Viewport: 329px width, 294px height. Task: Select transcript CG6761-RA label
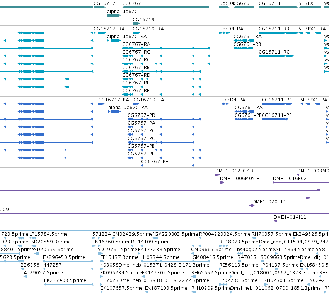[x=248, y=37]
